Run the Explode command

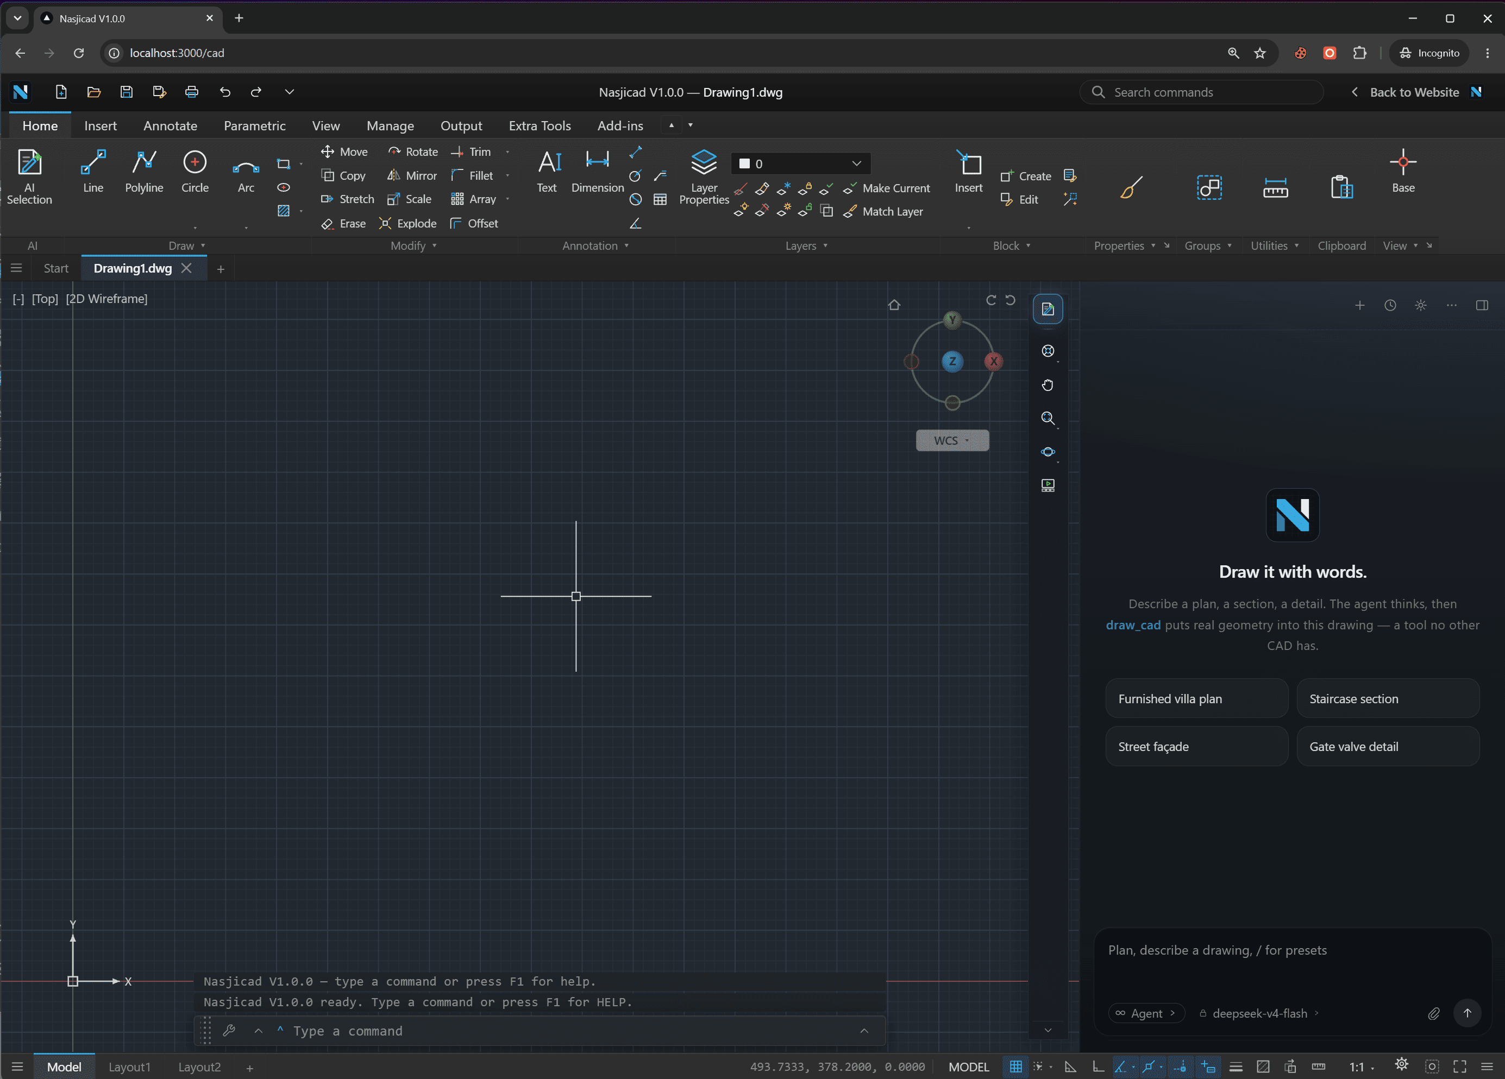point(407,224)
